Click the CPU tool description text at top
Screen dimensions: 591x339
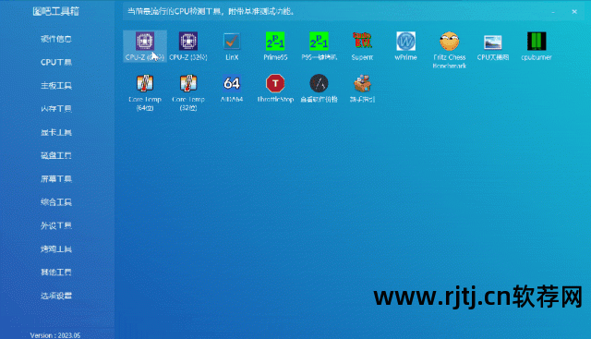tap(211, 11)
